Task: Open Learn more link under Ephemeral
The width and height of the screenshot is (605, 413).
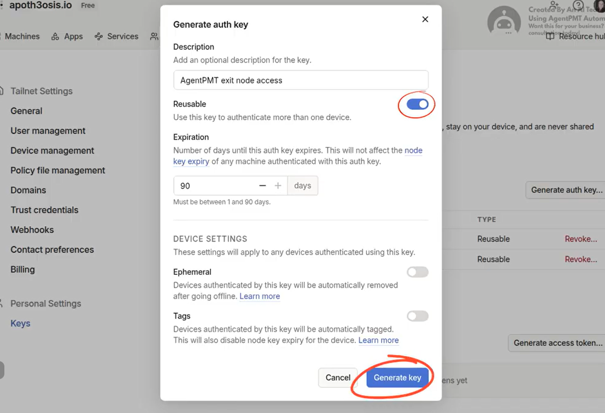Action: pyautogui.click(x=260, y=296)
